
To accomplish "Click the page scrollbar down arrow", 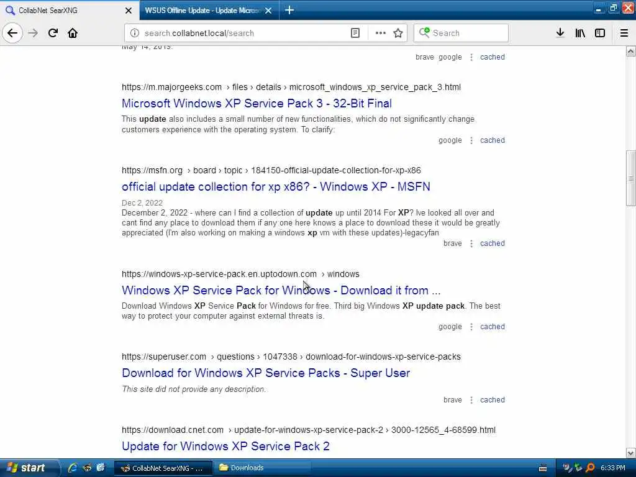I will point(631,453).
